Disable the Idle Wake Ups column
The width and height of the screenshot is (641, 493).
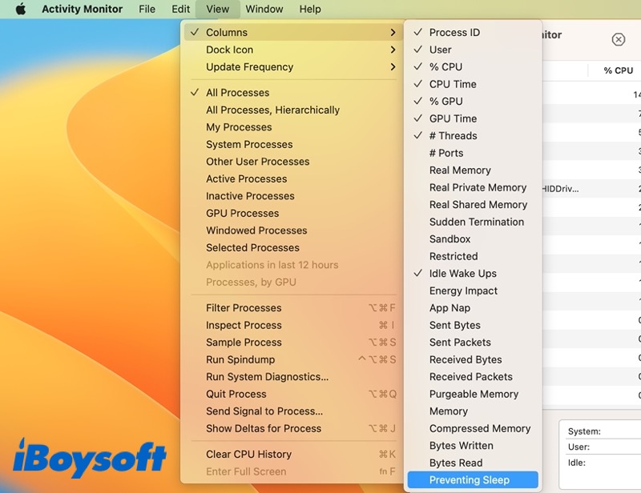pyautogui.click(x=462, y=274)
